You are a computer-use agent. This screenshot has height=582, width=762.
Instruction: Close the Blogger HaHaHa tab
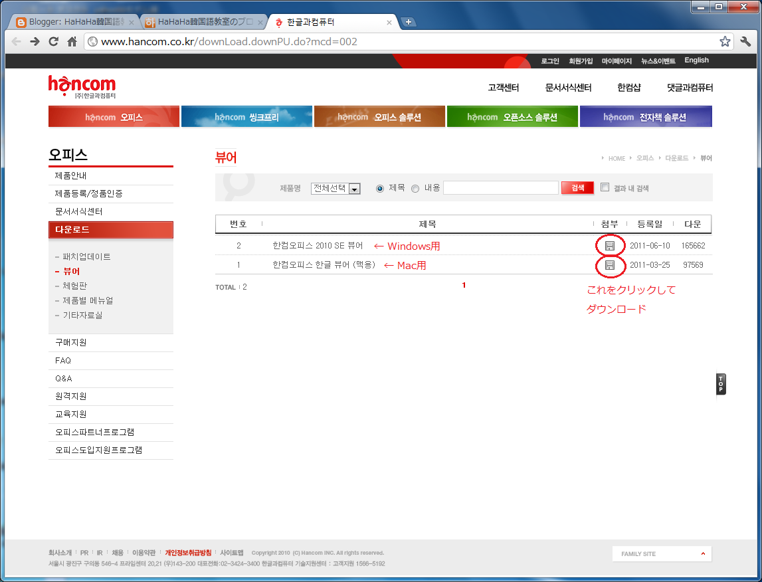point(132,23)
